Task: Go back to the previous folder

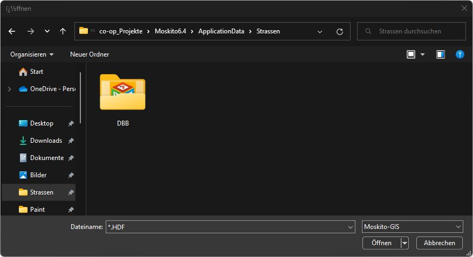Action: pyautogui.click(x=12, y=31)
